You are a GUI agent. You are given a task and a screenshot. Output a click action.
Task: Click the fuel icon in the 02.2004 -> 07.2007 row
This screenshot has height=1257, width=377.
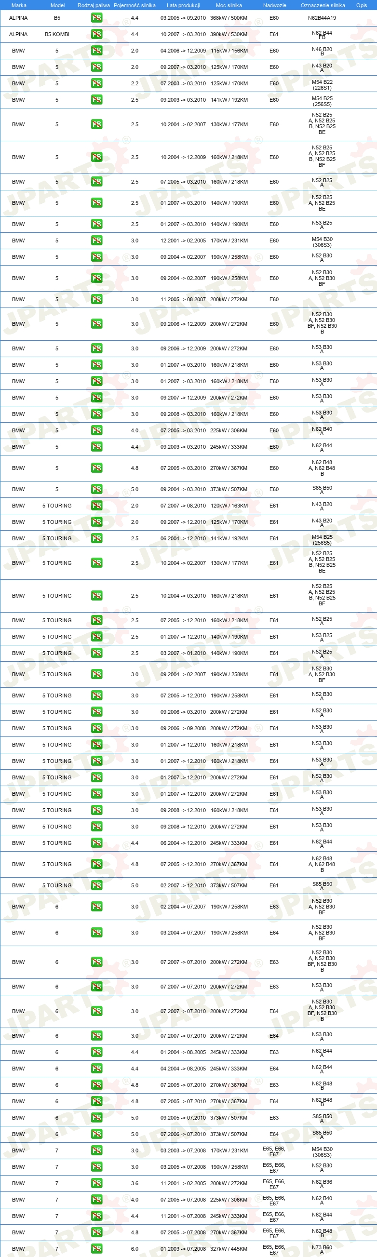tap(97, 907)
